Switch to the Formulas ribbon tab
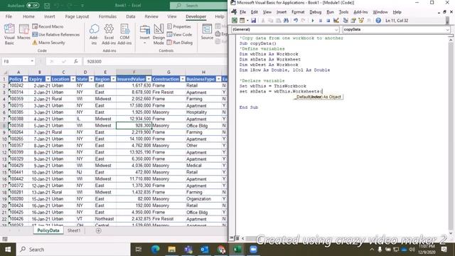Viewport: 455px width, 256px height. click(107, 16)
